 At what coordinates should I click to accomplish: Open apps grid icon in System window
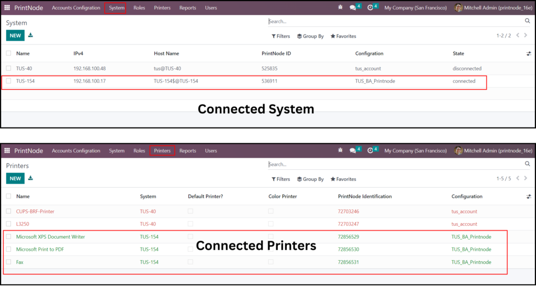click(7, 7)
